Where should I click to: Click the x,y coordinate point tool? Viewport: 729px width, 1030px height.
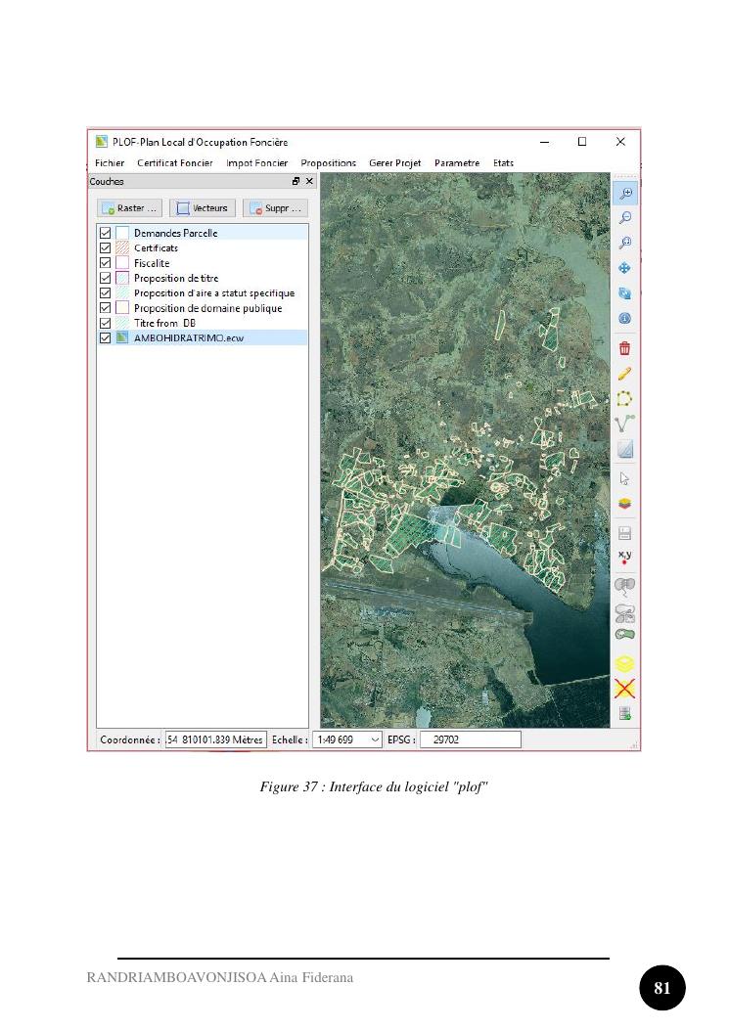pyautogui.click(x=624, y=558)
